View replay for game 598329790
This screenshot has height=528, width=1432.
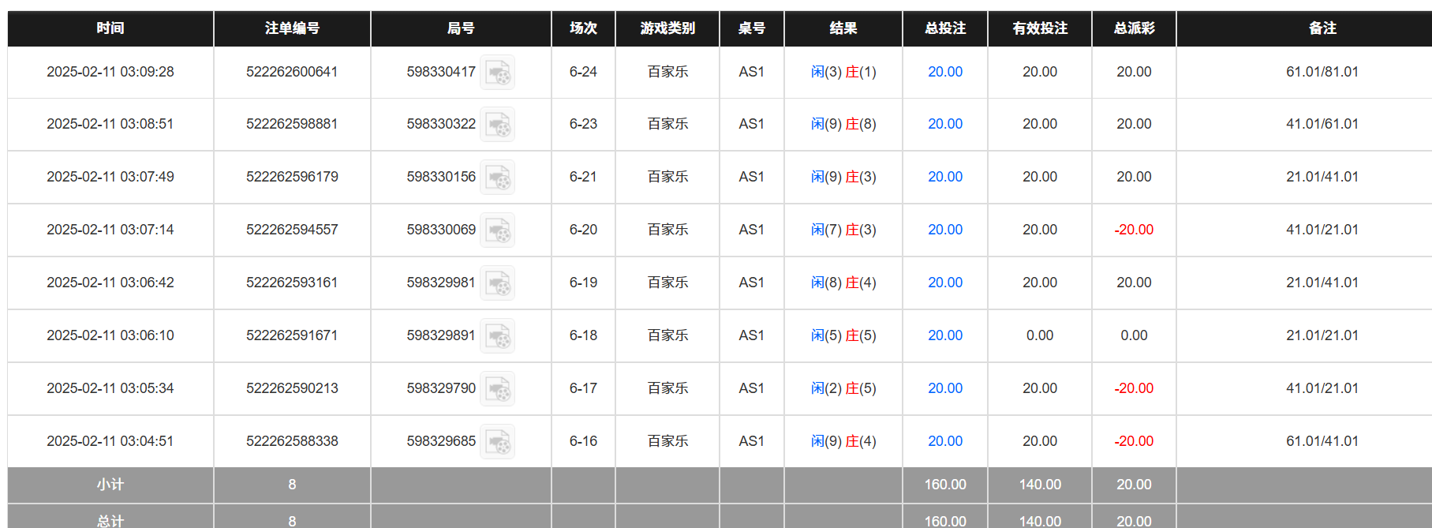pos(498,388)
